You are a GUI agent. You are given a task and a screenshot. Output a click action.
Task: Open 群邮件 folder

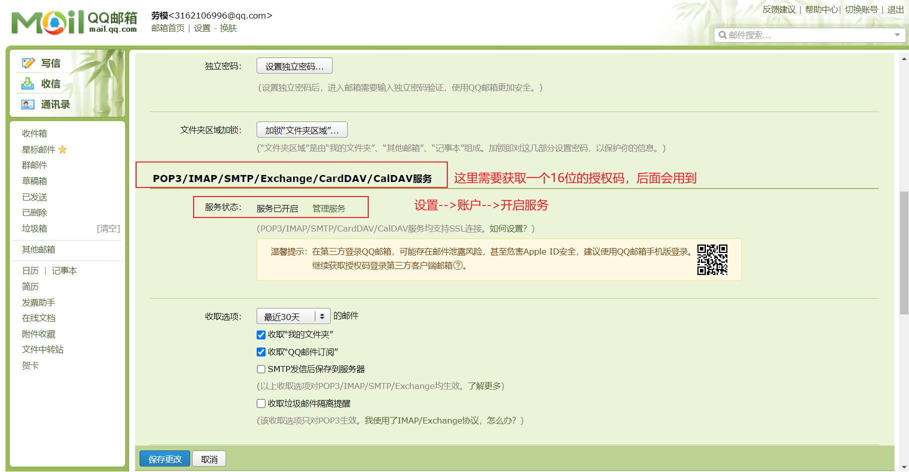coord(35,165)
